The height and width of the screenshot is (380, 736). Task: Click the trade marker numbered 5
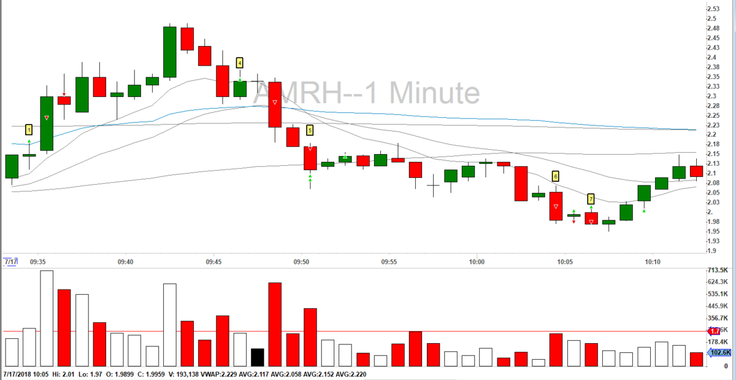pyautogui.click(x=310, y=130)
